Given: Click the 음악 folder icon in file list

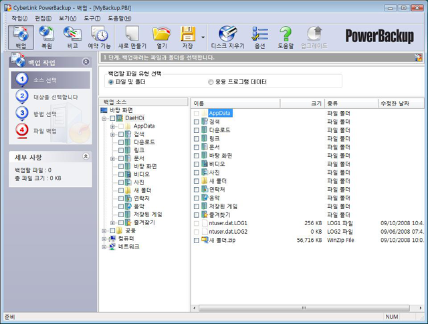Looking at the screenshot, I should 205,198.
